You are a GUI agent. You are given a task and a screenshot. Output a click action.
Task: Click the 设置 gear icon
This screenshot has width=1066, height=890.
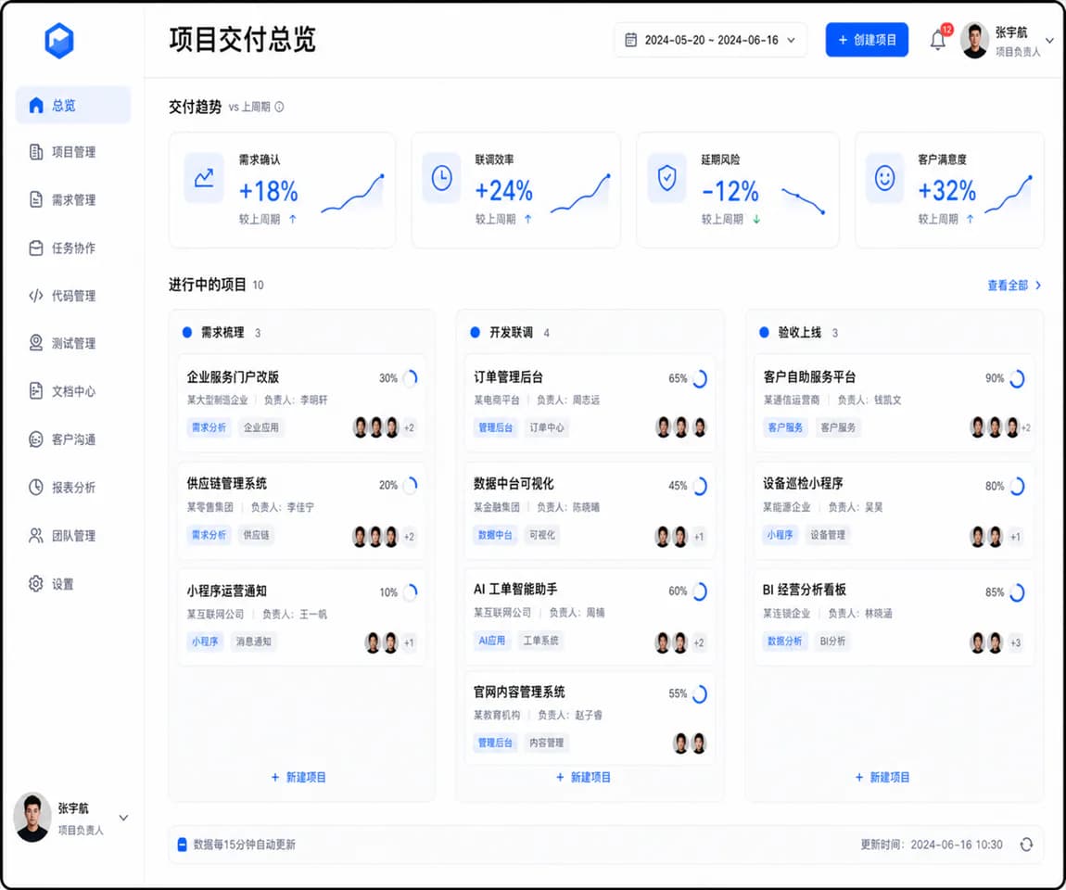(36, 583)
